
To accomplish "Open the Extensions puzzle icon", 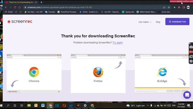I will tap(179, 7).
